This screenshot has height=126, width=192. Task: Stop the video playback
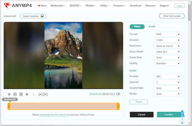[21, 94]
